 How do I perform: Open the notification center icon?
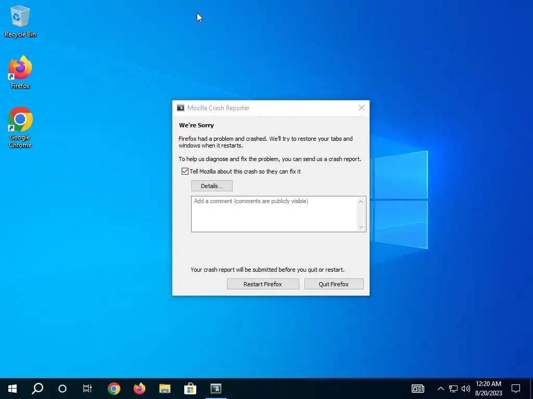tap(516, 389)
